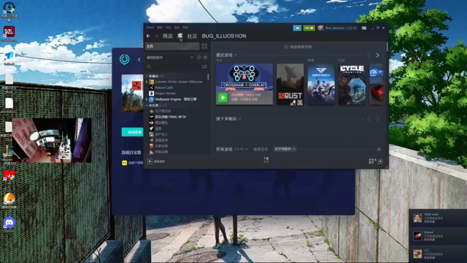Click back chevron in launcher window behind
This screenshot has height=263, width=467.
click(x=139, y=60)
